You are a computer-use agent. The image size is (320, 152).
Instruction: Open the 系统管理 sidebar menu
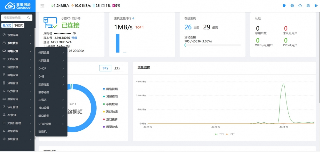coord(17,139)
